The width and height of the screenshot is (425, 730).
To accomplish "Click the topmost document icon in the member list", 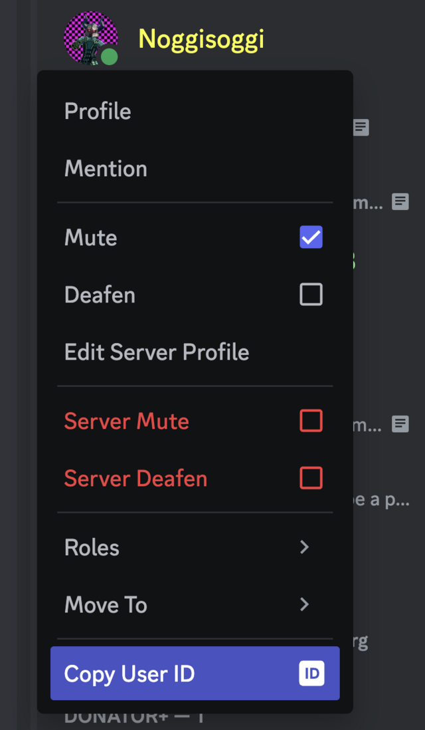I will 359,127.
